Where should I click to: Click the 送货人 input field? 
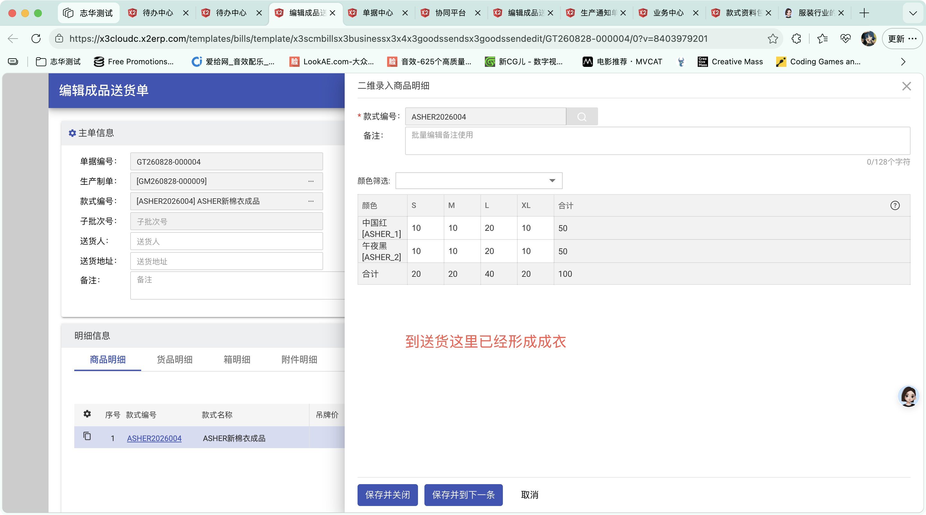tap(226, 241)
